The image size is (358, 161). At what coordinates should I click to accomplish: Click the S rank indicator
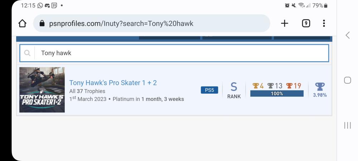[x=234, y=87]
